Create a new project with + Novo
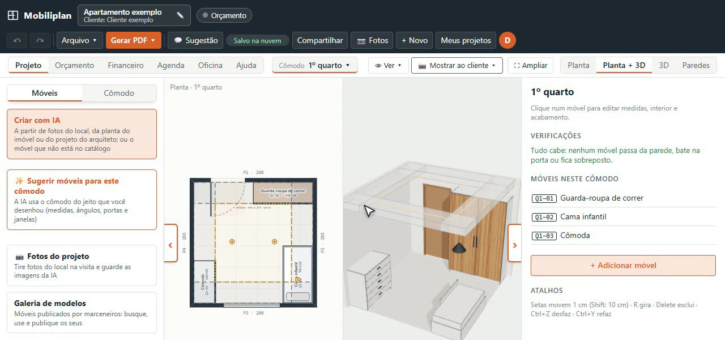The image size is (725, 340). [415, 40]
